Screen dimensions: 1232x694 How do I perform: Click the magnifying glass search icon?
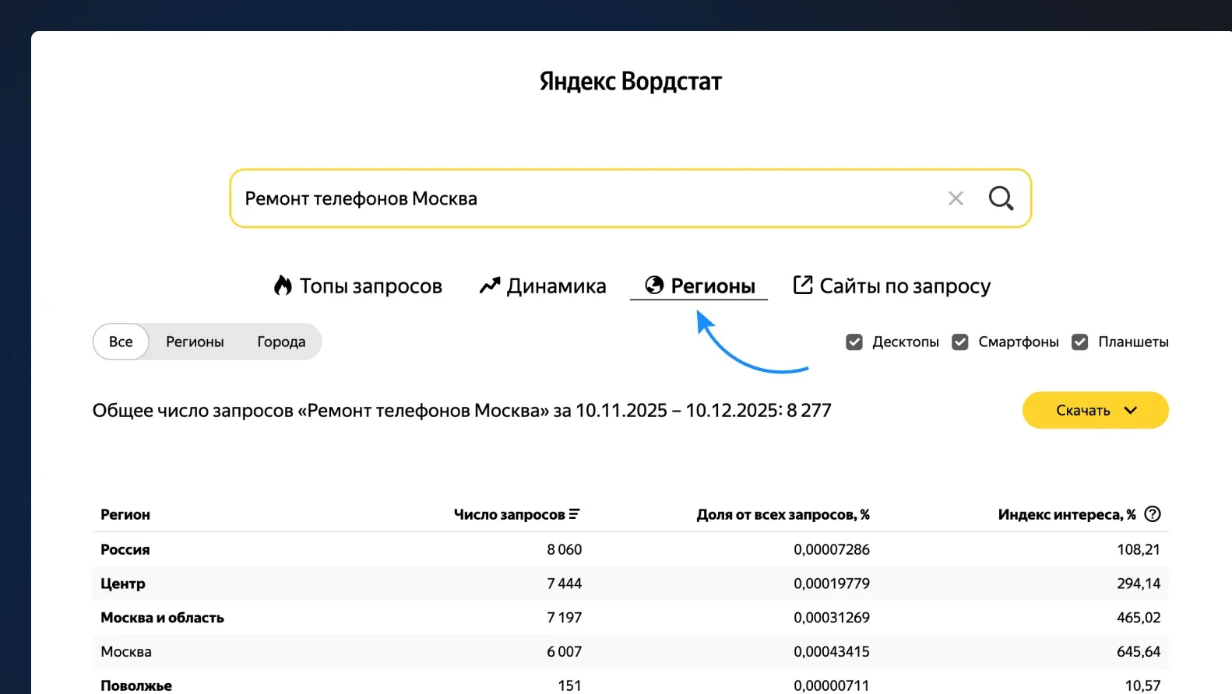click(x=1001, y=198)
